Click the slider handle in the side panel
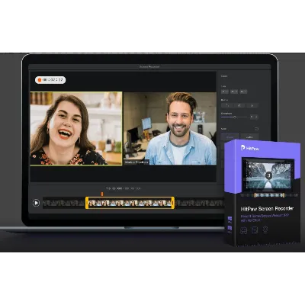This screenshot has width=305, height=305. click(x=235, y=117)
